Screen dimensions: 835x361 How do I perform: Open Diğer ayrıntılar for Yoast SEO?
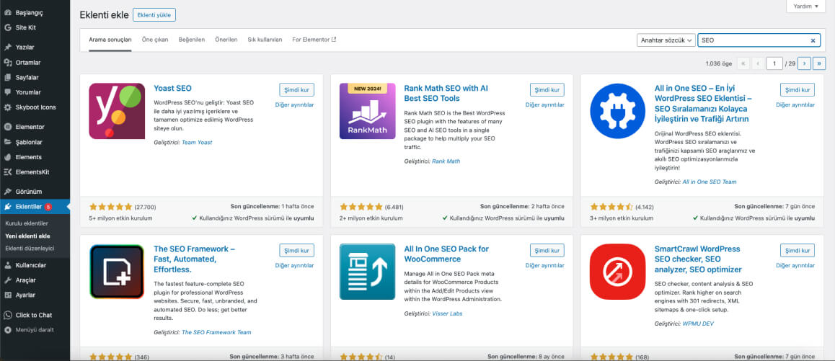(294, 105)
